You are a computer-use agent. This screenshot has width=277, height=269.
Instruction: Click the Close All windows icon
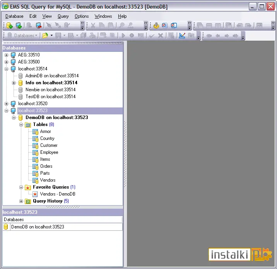(229, 26)
